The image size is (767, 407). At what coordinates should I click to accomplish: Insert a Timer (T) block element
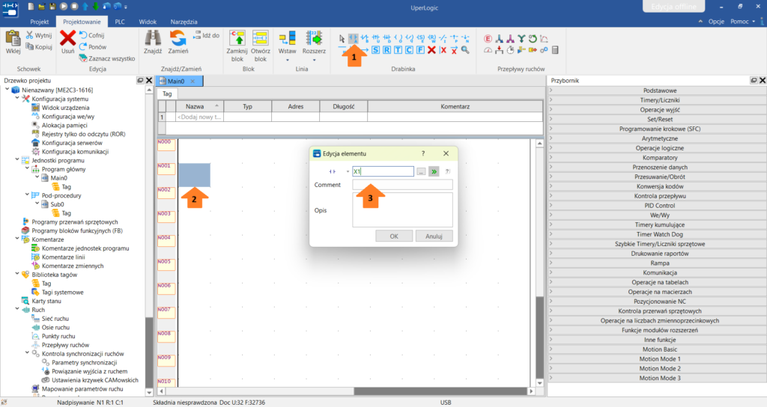398,50
